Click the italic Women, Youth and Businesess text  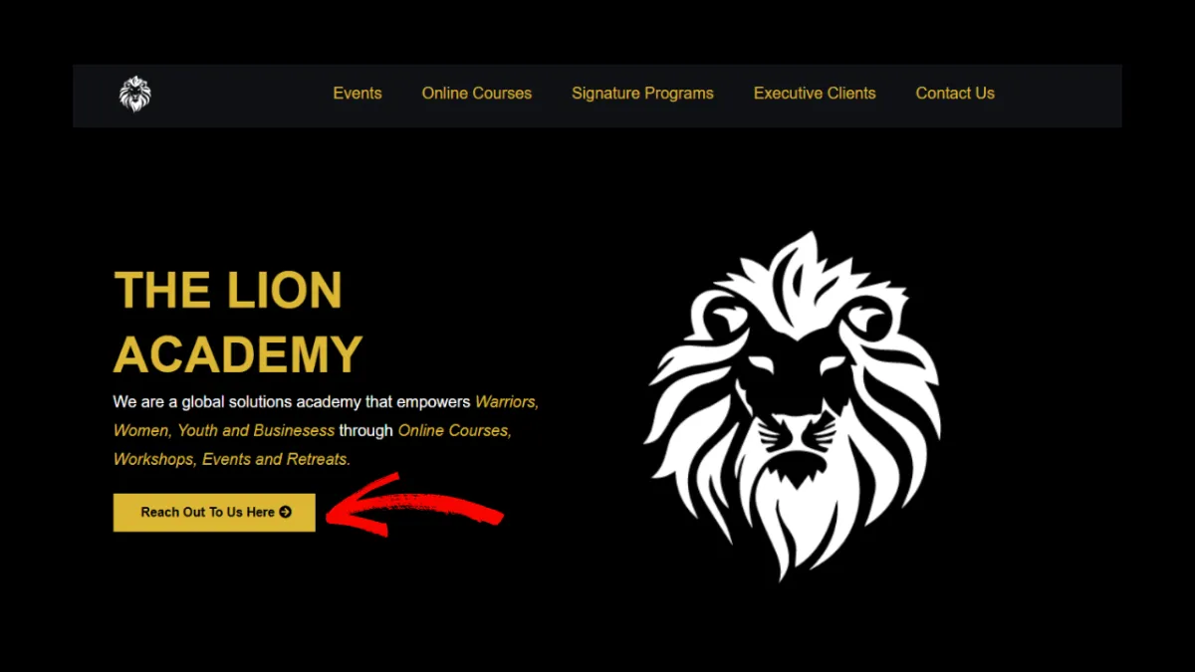[224, 431]
